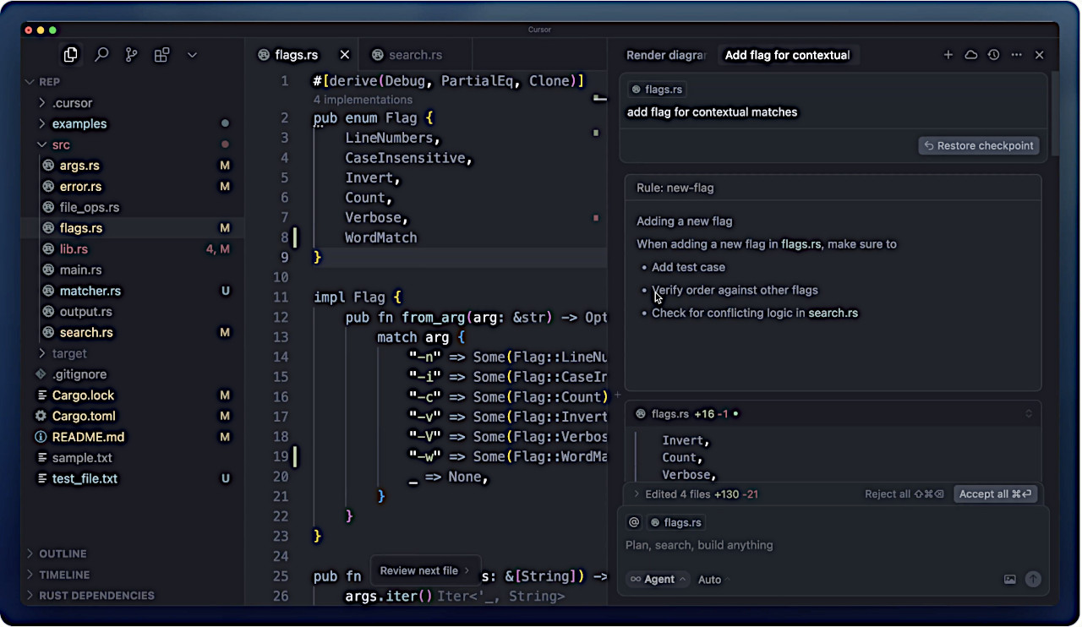Open the Agent mode dropdown
This screenshot has height=627, width=1082.
658,579
